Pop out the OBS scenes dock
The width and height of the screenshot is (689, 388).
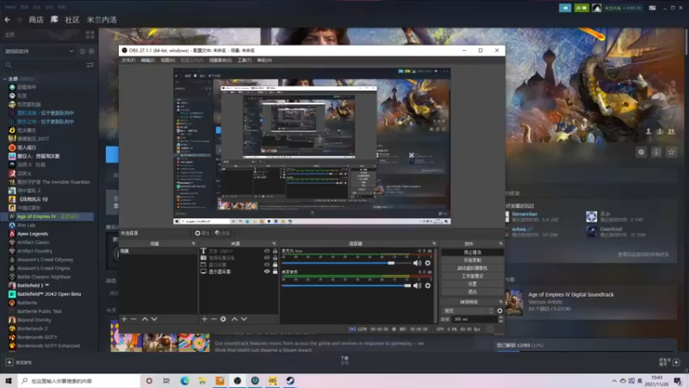pos(193,243)
